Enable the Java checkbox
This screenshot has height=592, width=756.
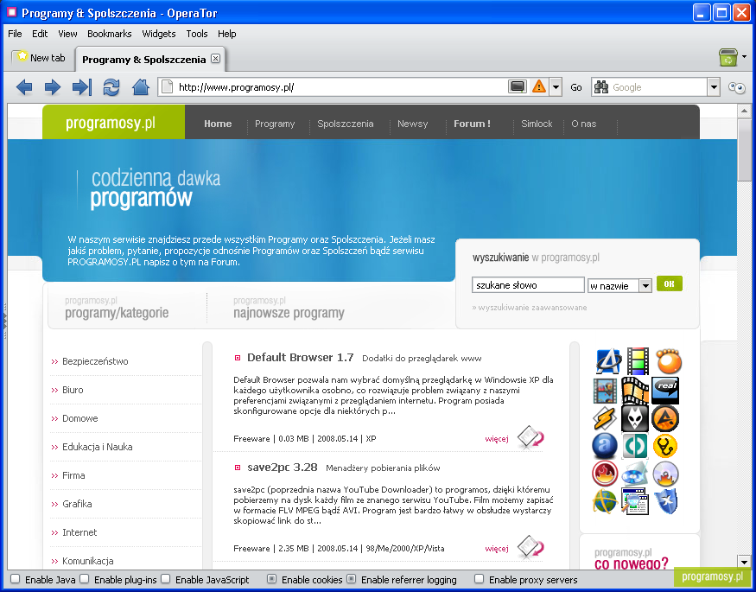pos(16,579)
